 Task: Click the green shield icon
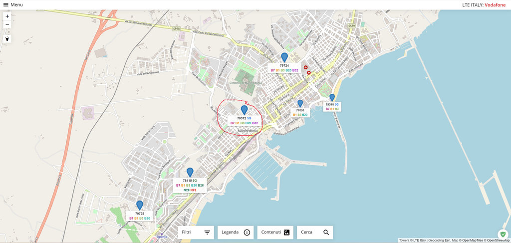503,234
